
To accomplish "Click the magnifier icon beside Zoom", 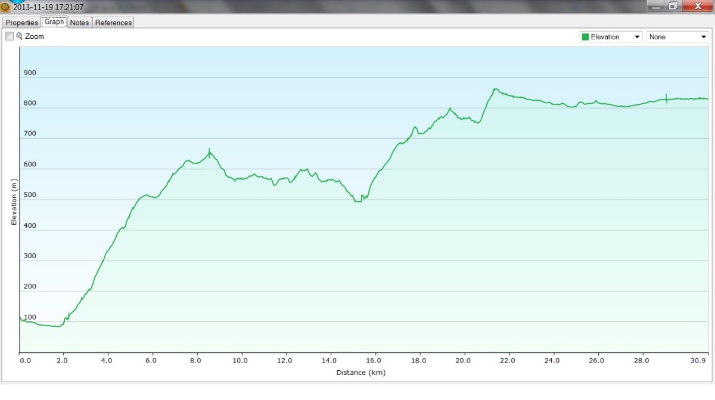I will [19, 36].
